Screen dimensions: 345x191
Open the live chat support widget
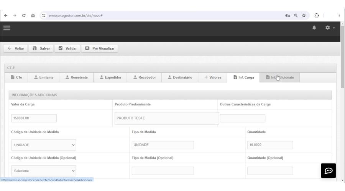(328, 171)
